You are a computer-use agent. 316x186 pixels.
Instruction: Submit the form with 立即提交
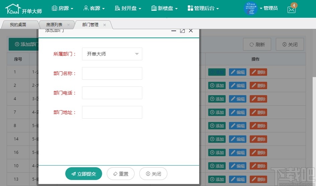click(x=84, y=174)
